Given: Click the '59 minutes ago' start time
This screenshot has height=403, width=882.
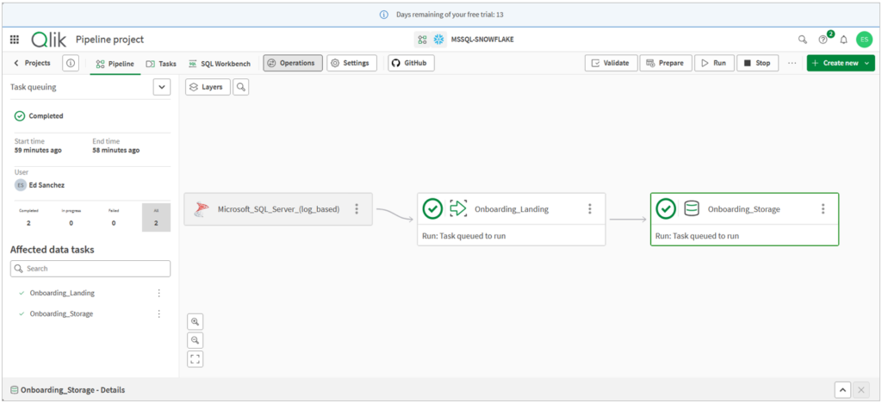Looking at the screenshot, I should [x=38, y=150].
